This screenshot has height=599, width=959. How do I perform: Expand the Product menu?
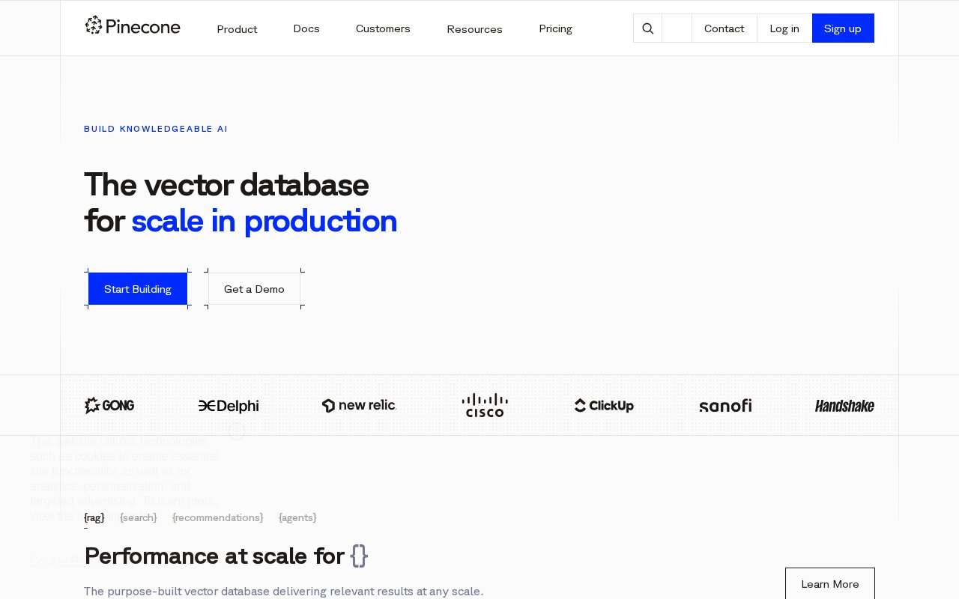(237, 29)
